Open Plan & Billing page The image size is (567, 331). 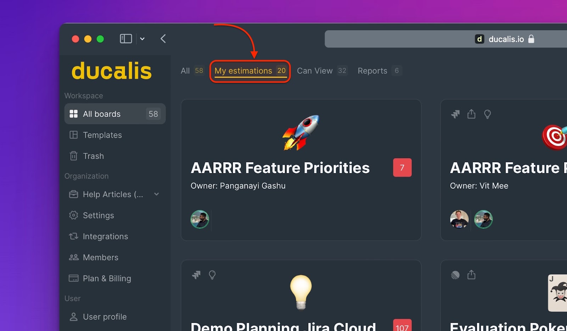(x=106, y=279)
